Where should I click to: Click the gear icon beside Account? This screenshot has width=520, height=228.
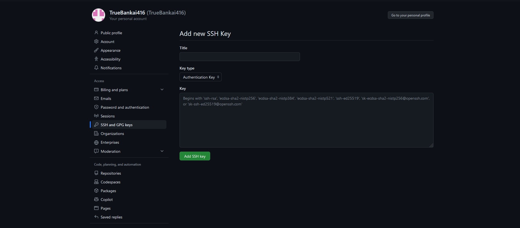point(96,41)
